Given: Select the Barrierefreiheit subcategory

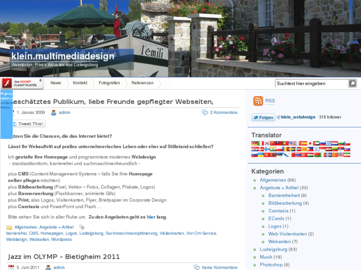Looking at the screenshot, I should pyautogui.click(x=284, y=196).
